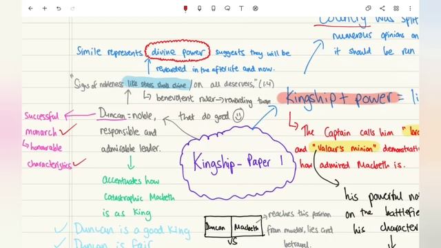Tap the crossed-circle tool icon

point(256,8)
